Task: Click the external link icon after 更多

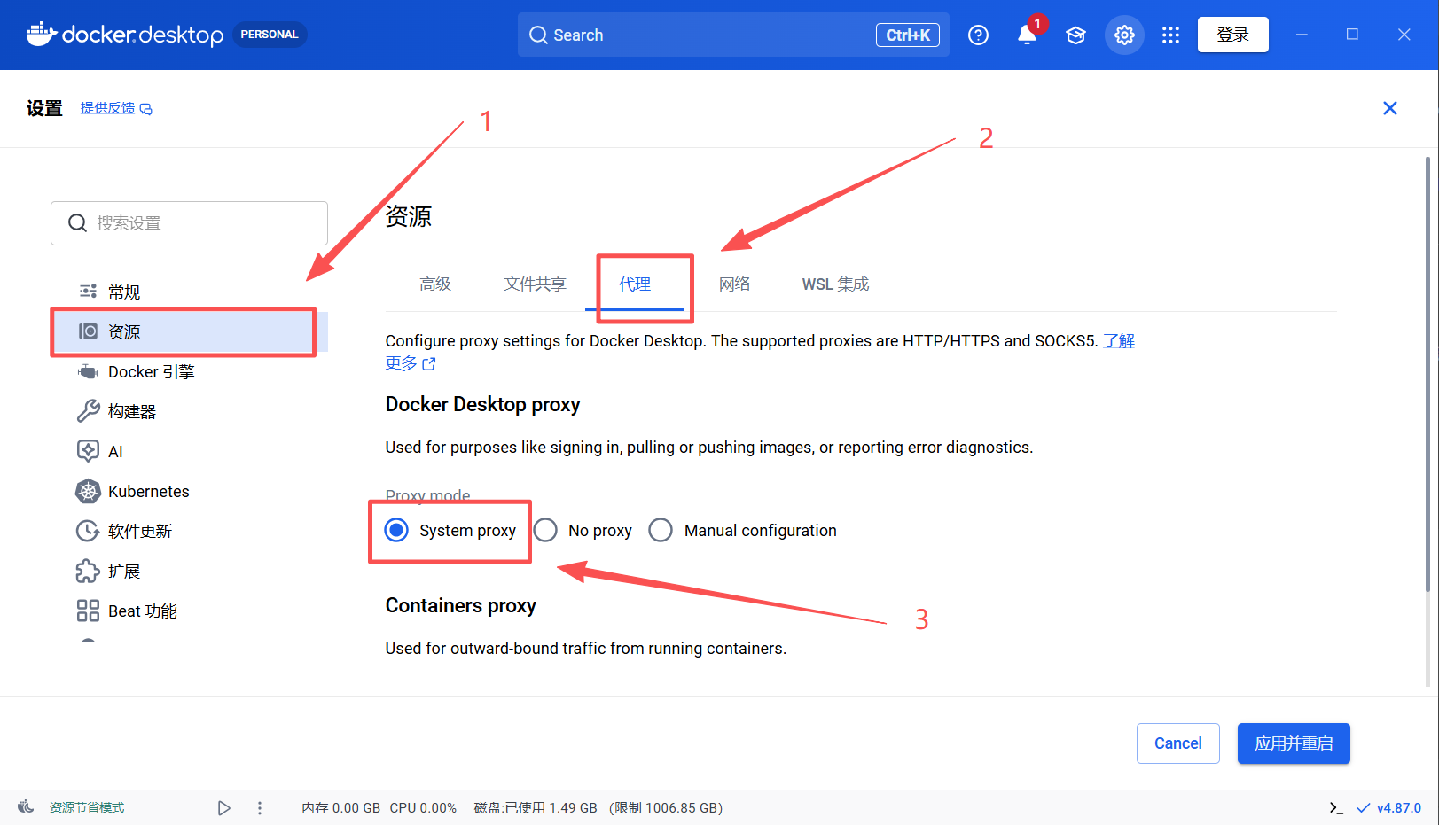Action: point(429,364)
